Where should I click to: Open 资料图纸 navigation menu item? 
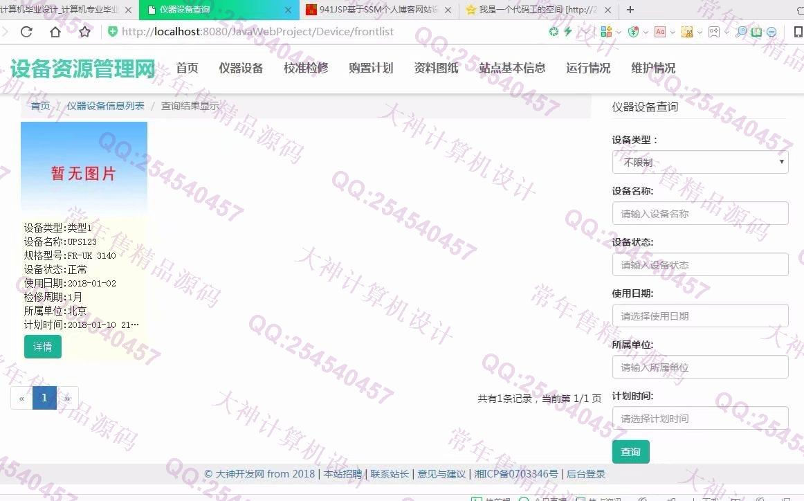(436, 68)
